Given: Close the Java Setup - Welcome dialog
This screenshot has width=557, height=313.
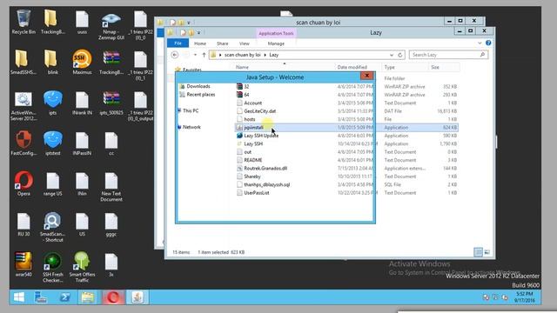Looking at the screenshot, I should [366, 76].
